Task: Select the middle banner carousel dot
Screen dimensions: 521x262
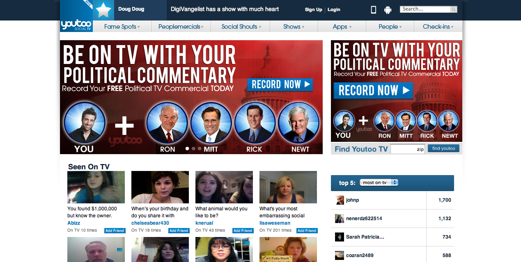Action: coord(194,148)
